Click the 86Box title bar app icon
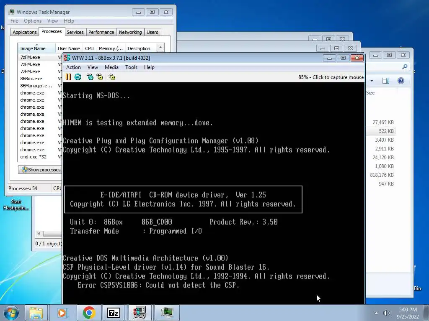The height and width of the screenshot is (321, 429). pos(67,58)
